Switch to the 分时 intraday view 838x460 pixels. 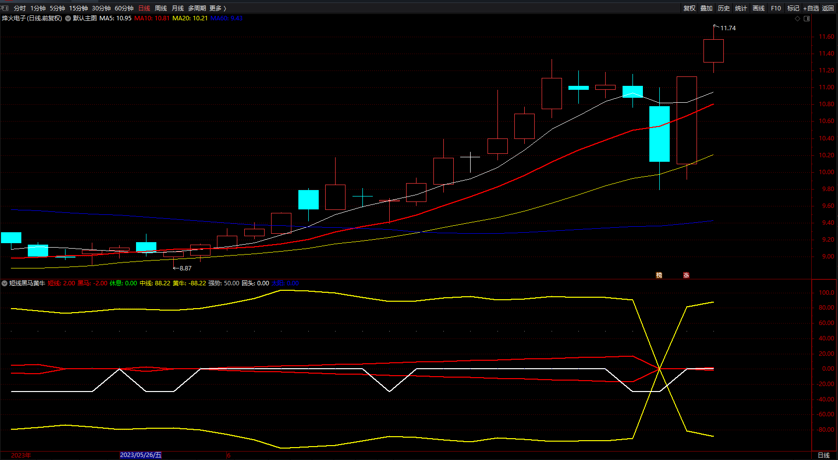(20, 8)
